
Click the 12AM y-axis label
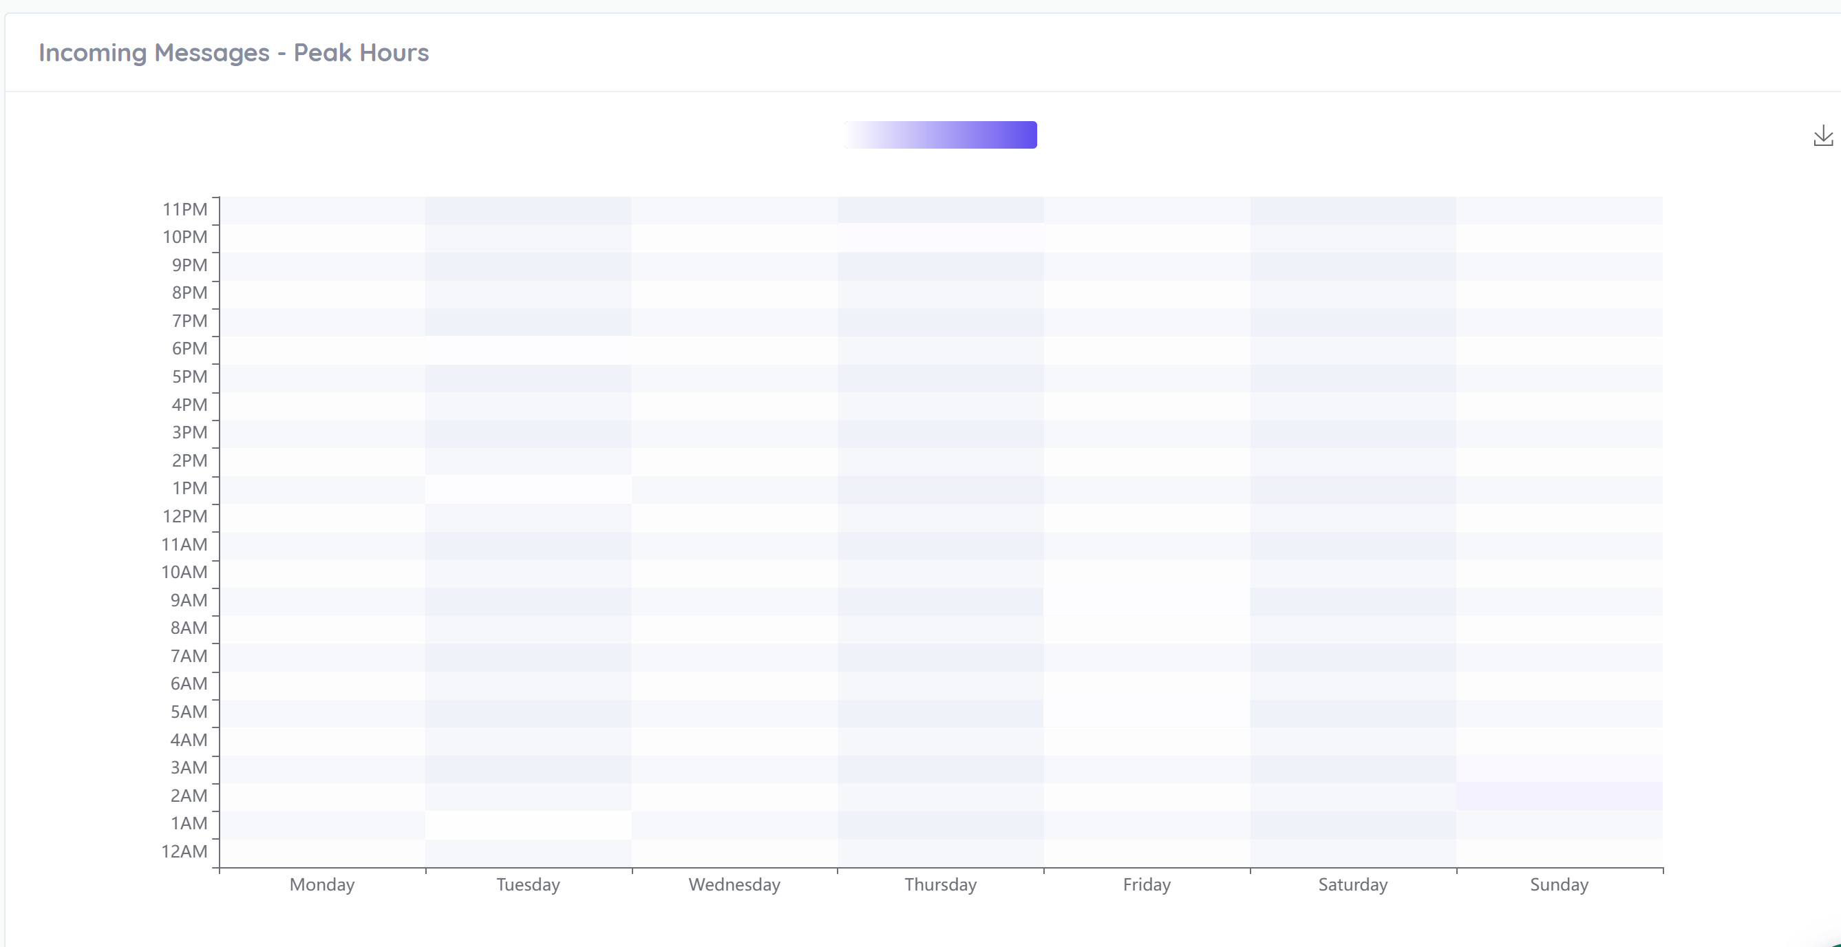click(184, 851)
